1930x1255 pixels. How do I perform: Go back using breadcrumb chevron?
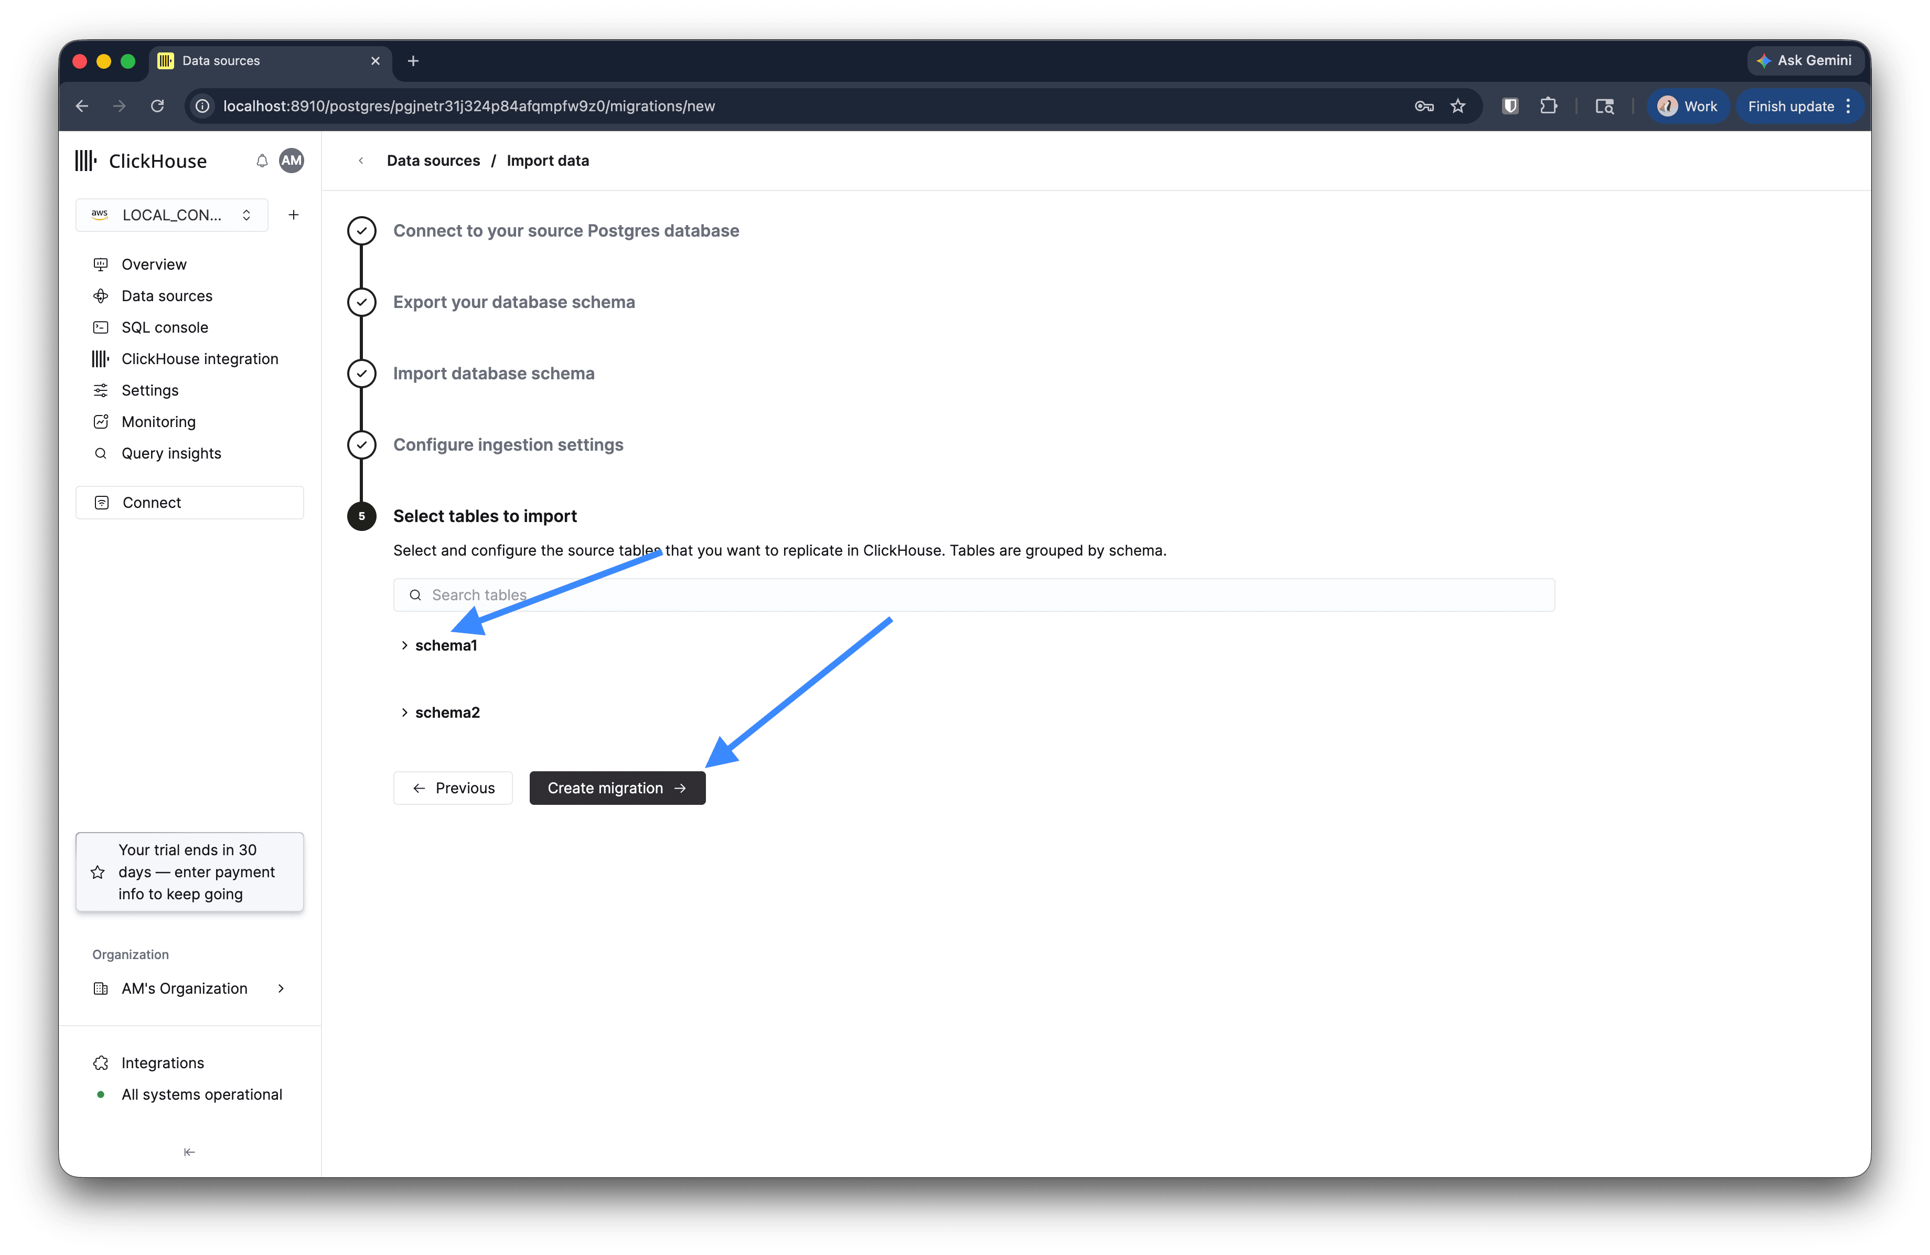pyautogui.click(x=361, y=161)
